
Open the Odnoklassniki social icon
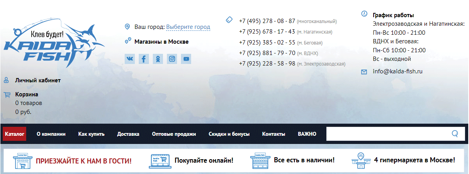(158, 59)
